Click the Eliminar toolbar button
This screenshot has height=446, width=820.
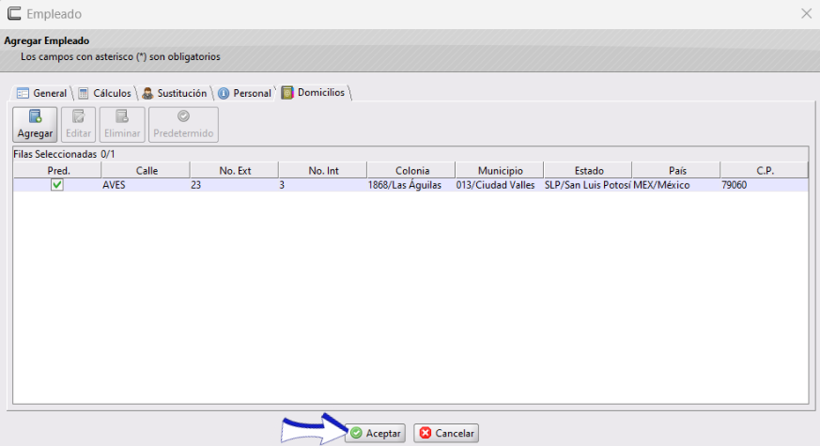coord(122,125)
